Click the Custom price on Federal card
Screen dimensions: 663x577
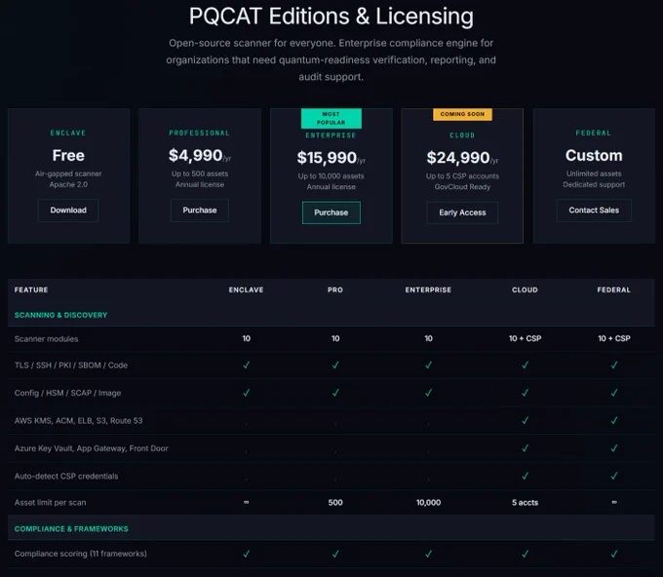tap(594, 156)
